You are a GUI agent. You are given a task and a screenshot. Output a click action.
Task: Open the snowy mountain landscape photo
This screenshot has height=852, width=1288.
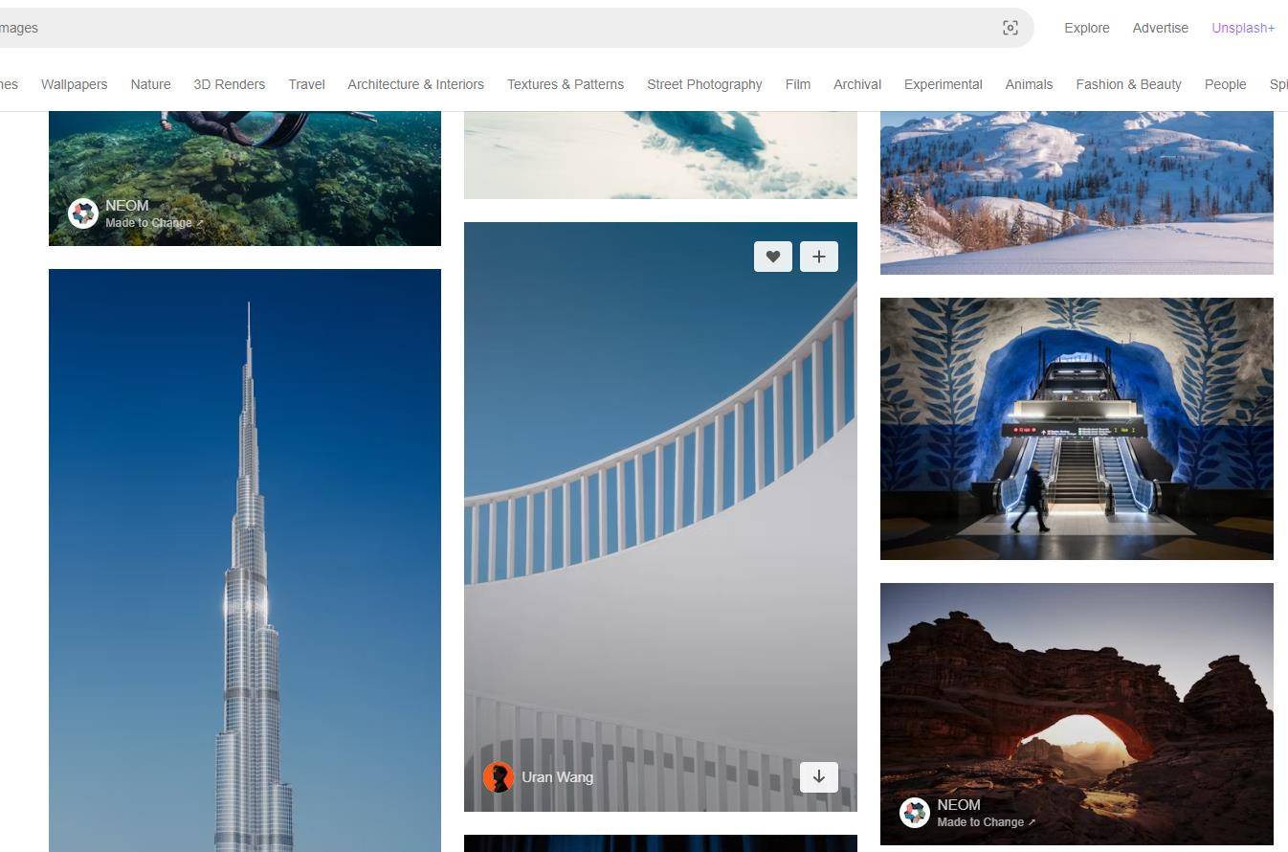[x=1076, y=191]
